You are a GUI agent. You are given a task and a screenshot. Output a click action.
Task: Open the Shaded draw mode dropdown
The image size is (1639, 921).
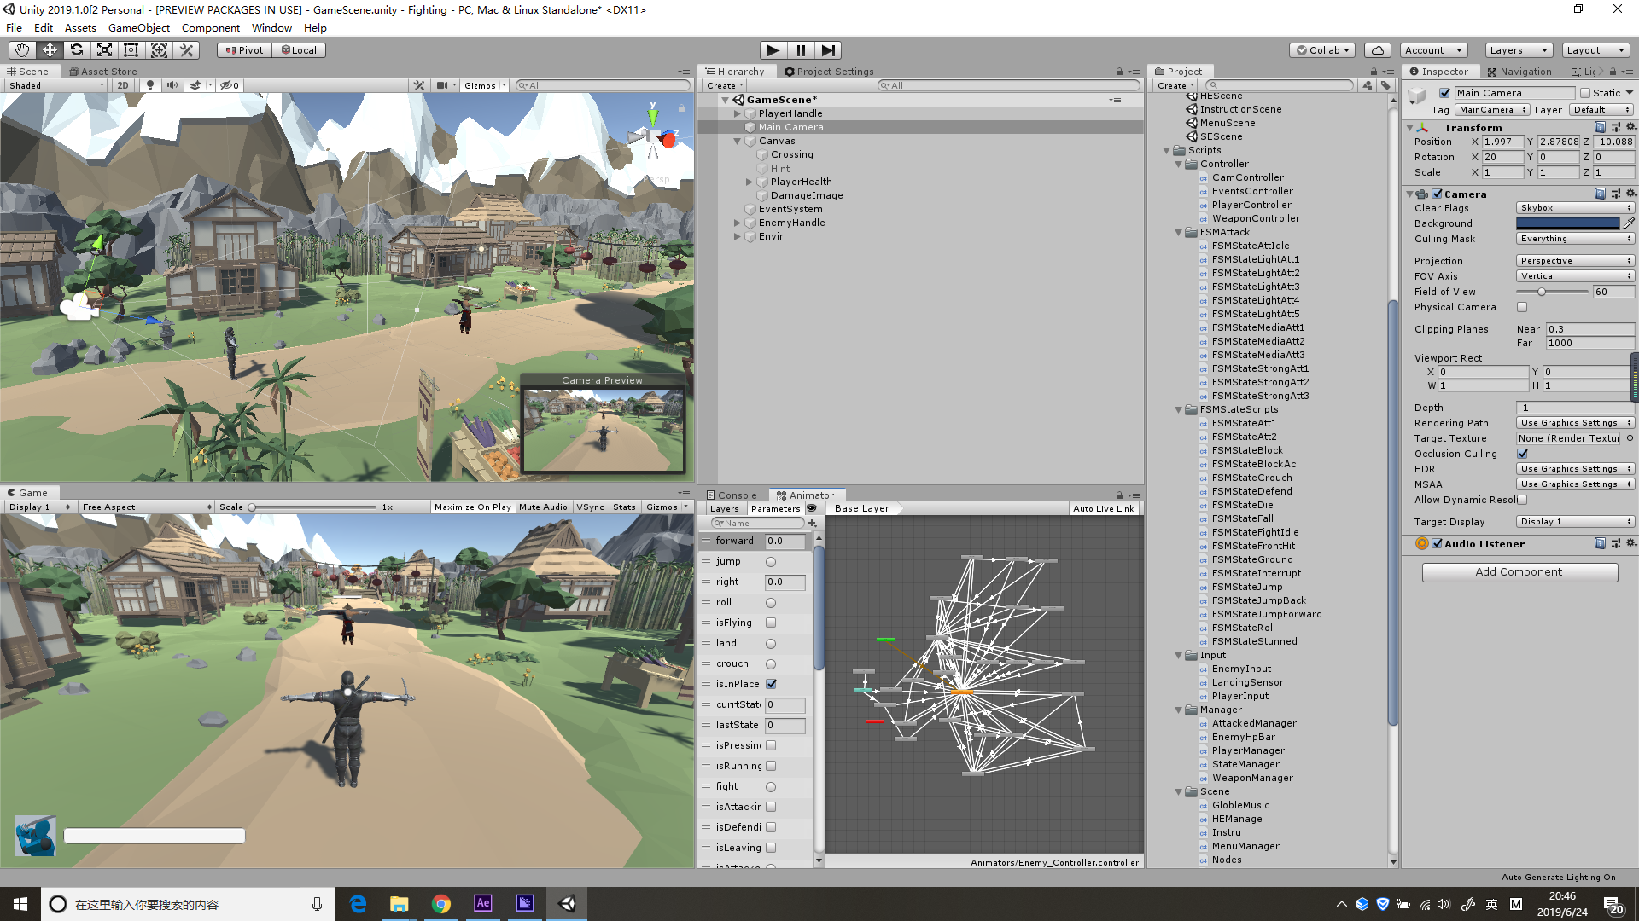[56, 85]
